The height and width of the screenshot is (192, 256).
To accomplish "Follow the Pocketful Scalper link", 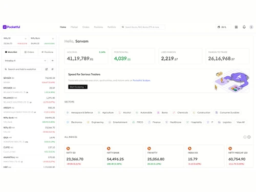I will pos(142,80).
